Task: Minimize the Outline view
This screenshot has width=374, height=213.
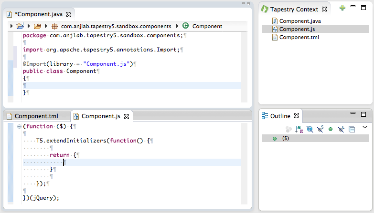Action: pos(353,113)
